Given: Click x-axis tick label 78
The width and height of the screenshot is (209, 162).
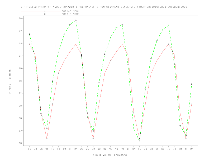Looking at the screenshot, I should click(180, 149).
